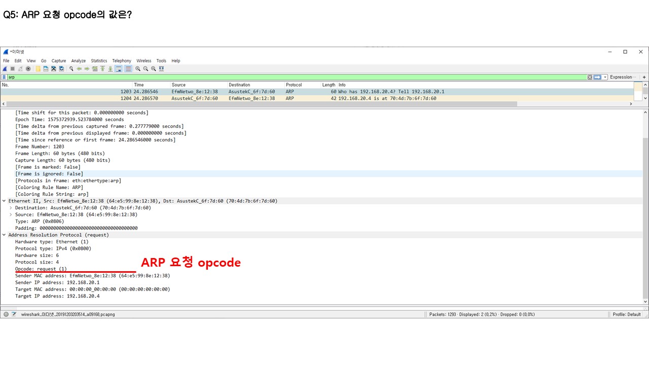The height and width of the screenshot is (365, 649).
Task: Reload this capture file
Action: click(x=61, y=68)
